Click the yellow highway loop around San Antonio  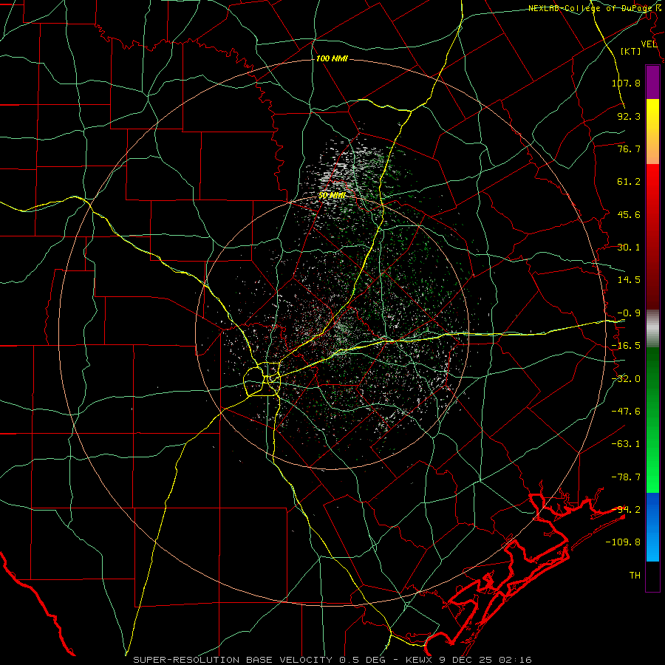pos(262,379)
